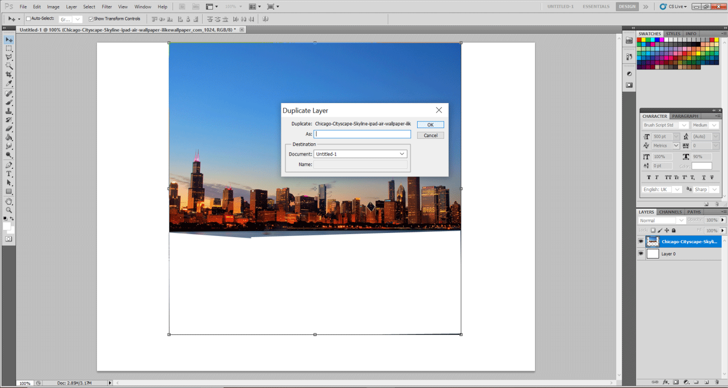The width and height of the screenshot is (728, 388).
Task: Select the Pen tool
Action: pyautogui.click(x=9, y=165)
